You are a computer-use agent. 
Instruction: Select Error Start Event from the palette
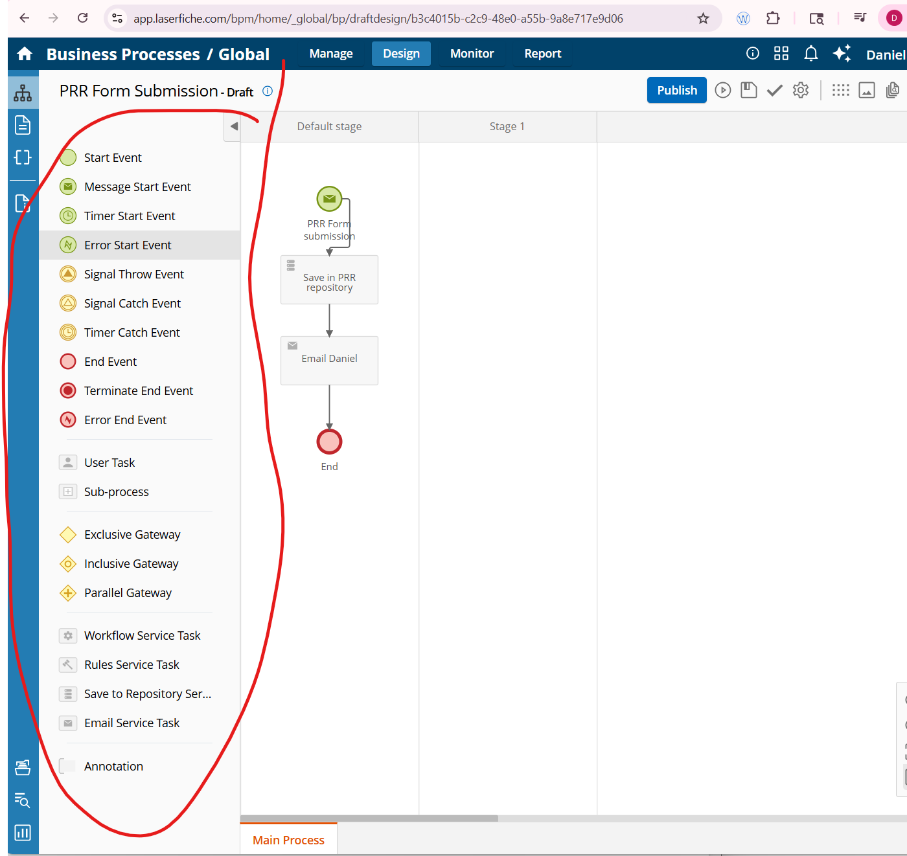tap(139, 245)
